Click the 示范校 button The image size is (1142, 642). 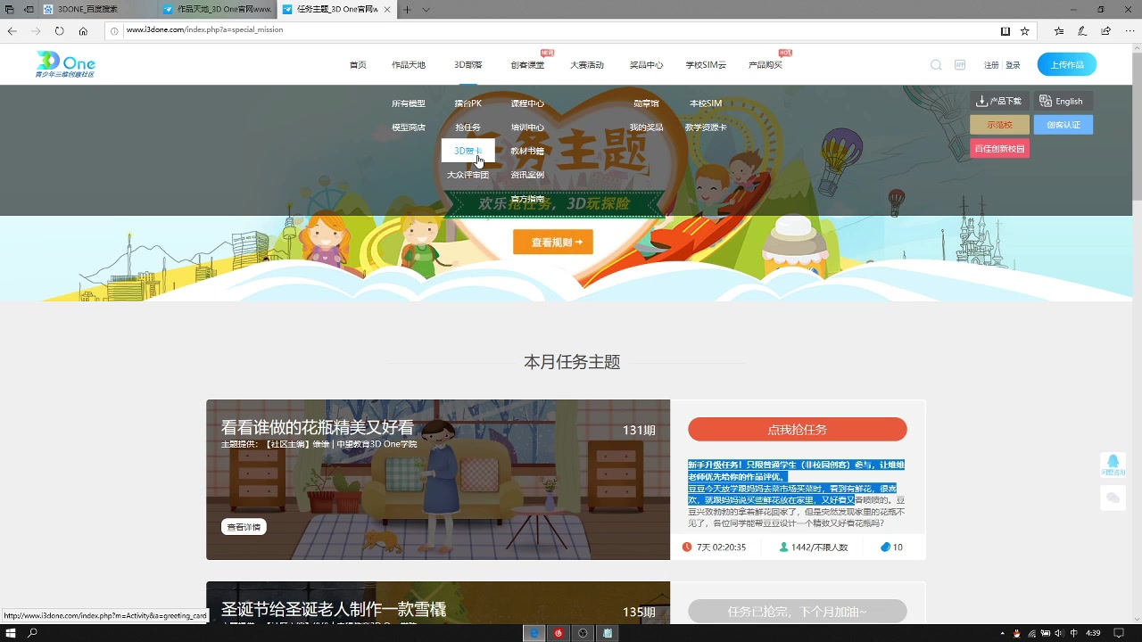[1000, 125]
